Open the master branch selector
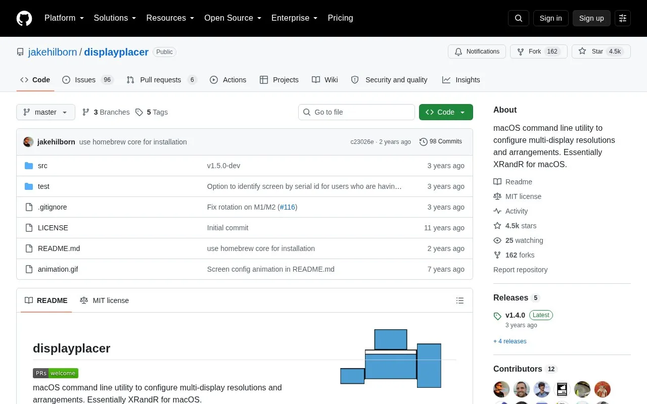647x404 pixels. pos(45,112)
